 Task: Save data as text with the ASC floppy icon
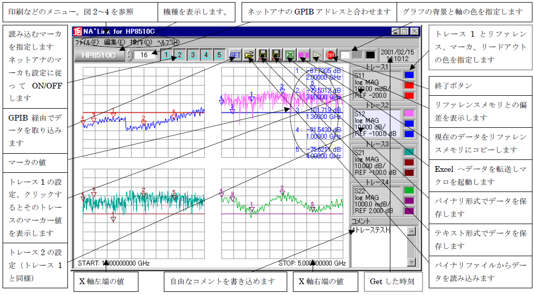click(x=263, y=55)
